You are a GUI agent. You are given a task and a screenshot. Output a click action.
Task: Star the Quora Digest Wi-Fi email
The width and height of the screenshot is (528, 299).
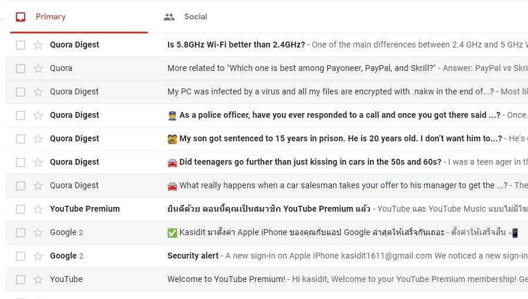tap(38, 45)
